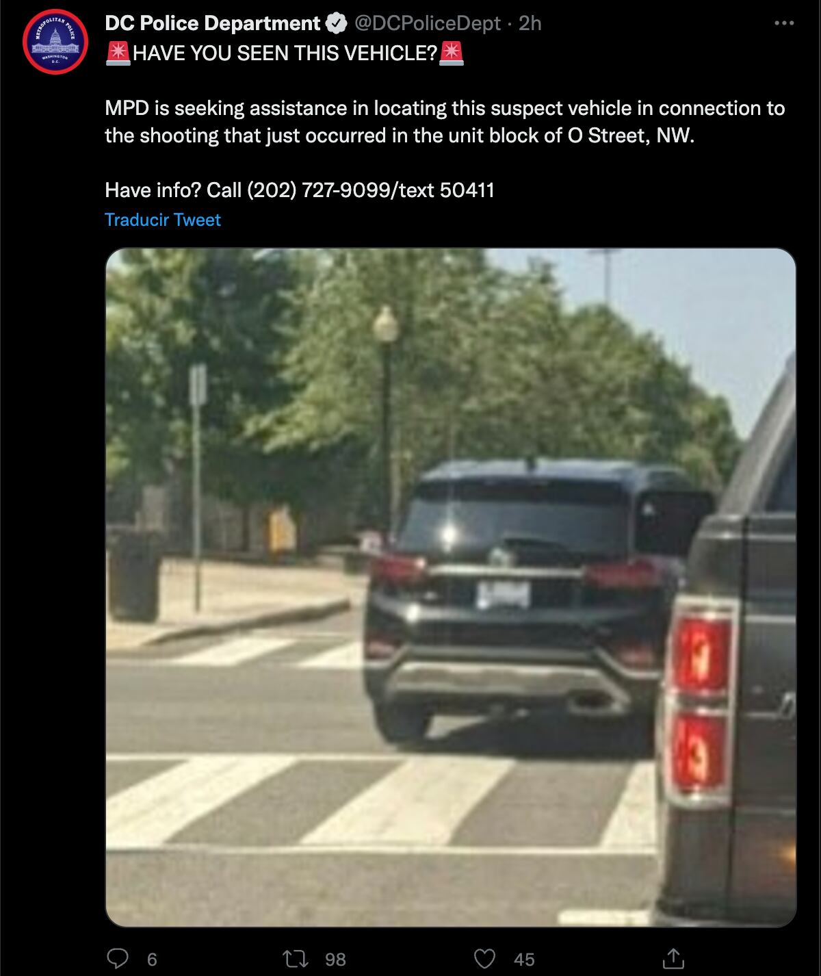Viewport: 821px width, 976px height.
Task: Click the 98 retweets count
Action: [335, 960]
